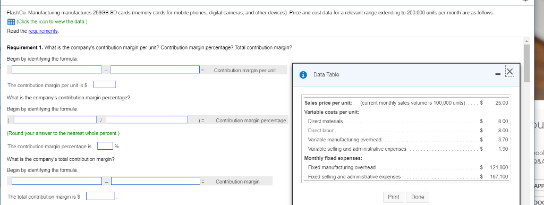The width and height of the screenshot is (544, 205).
Task: Minimize the Data Table dialog
Action: [497, 74]
